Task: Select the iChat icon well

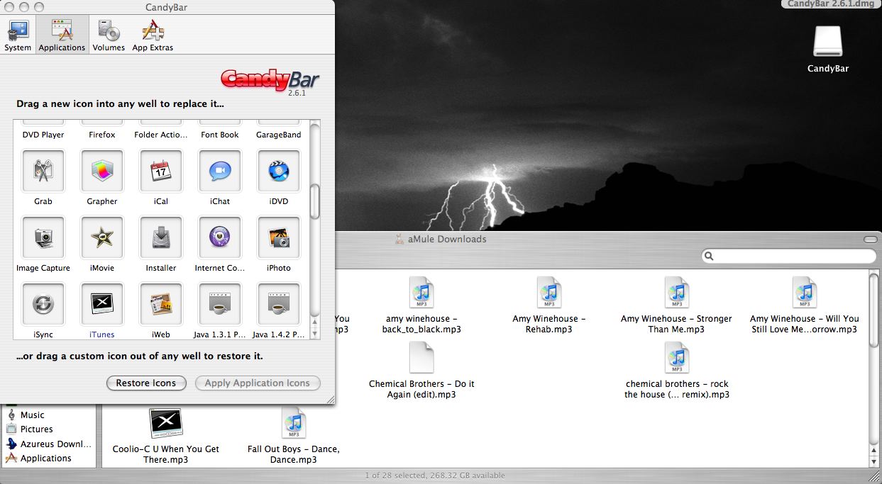Action: pos(220,171)
